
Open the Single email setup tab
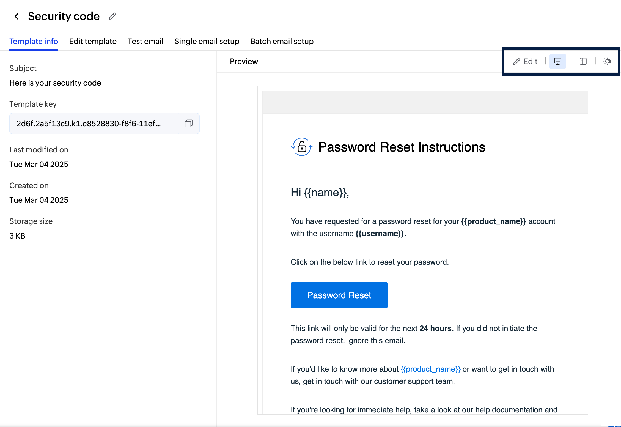click(x=207, y=41)
